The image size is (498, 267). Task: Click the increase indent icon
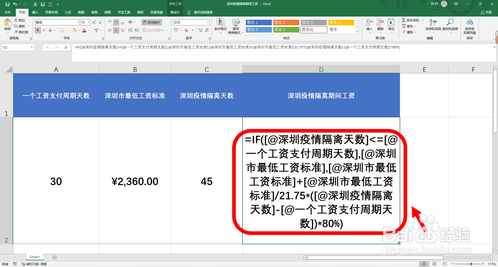(137, 30)
